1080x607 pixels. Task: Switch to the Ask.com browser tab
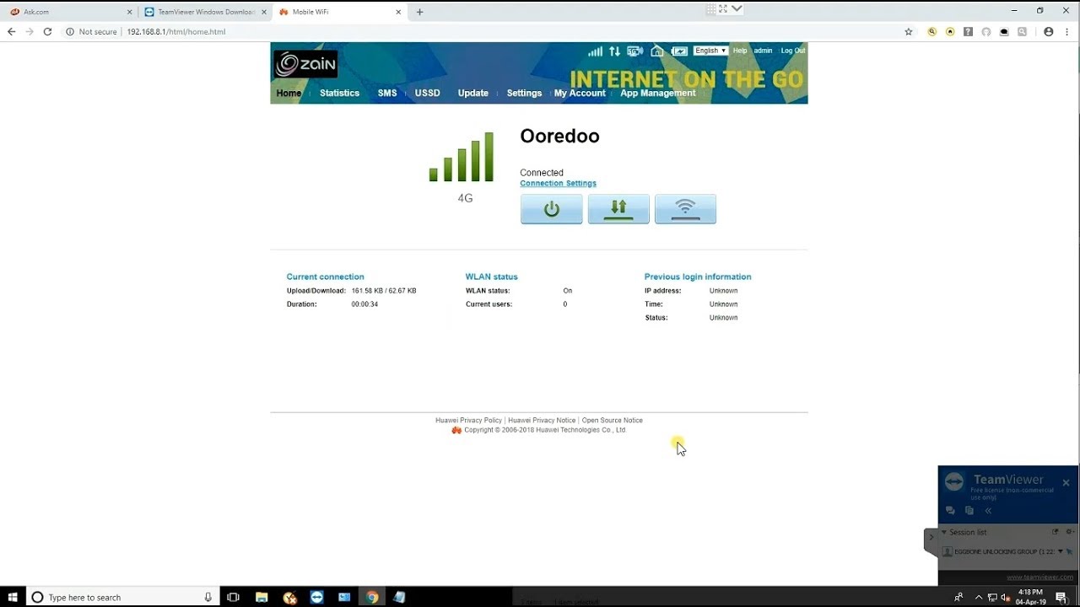(72, 12)
